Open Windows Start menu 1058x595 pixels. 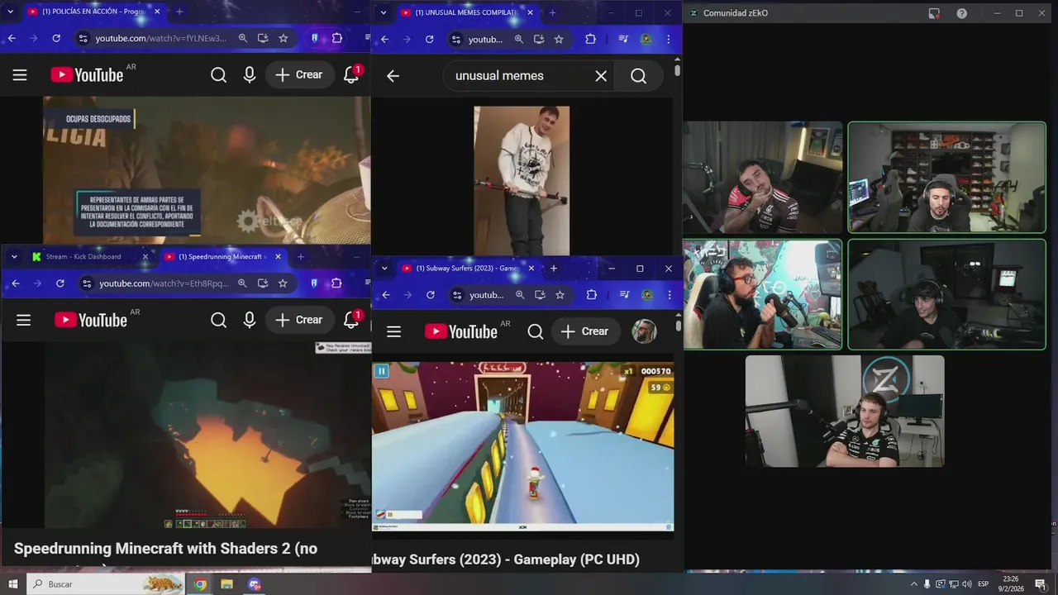tap(12, 584)
